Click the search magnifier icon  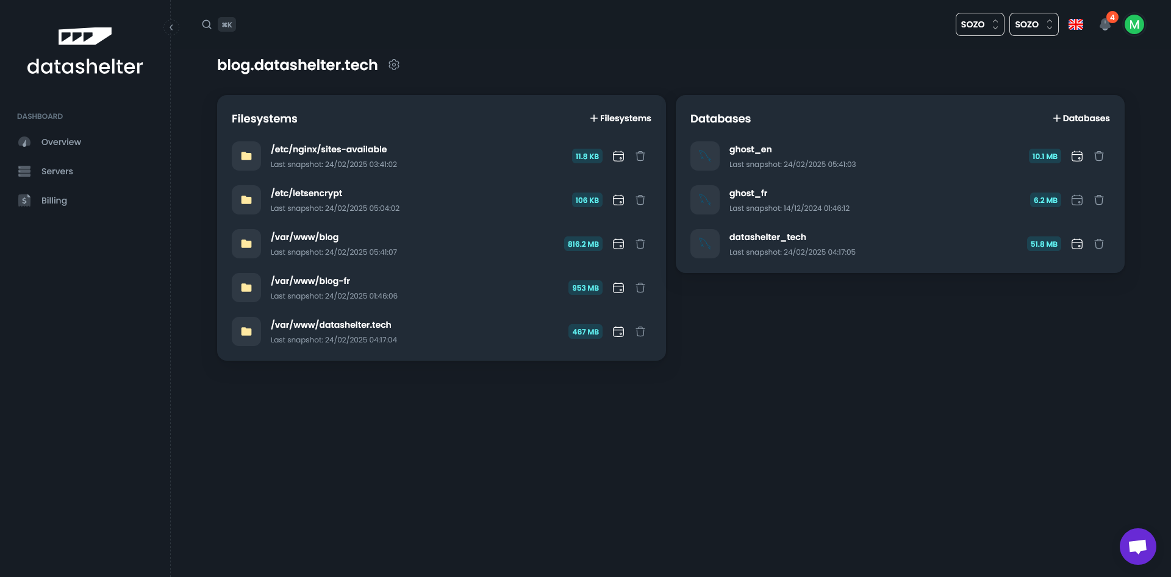[207, 24]
